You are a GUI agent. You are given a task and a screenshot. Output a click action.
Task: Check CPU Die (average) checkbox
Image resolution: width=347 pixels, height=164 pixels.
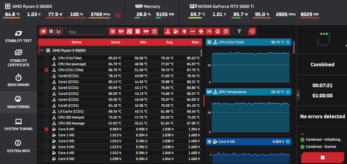tap(47, 64)
